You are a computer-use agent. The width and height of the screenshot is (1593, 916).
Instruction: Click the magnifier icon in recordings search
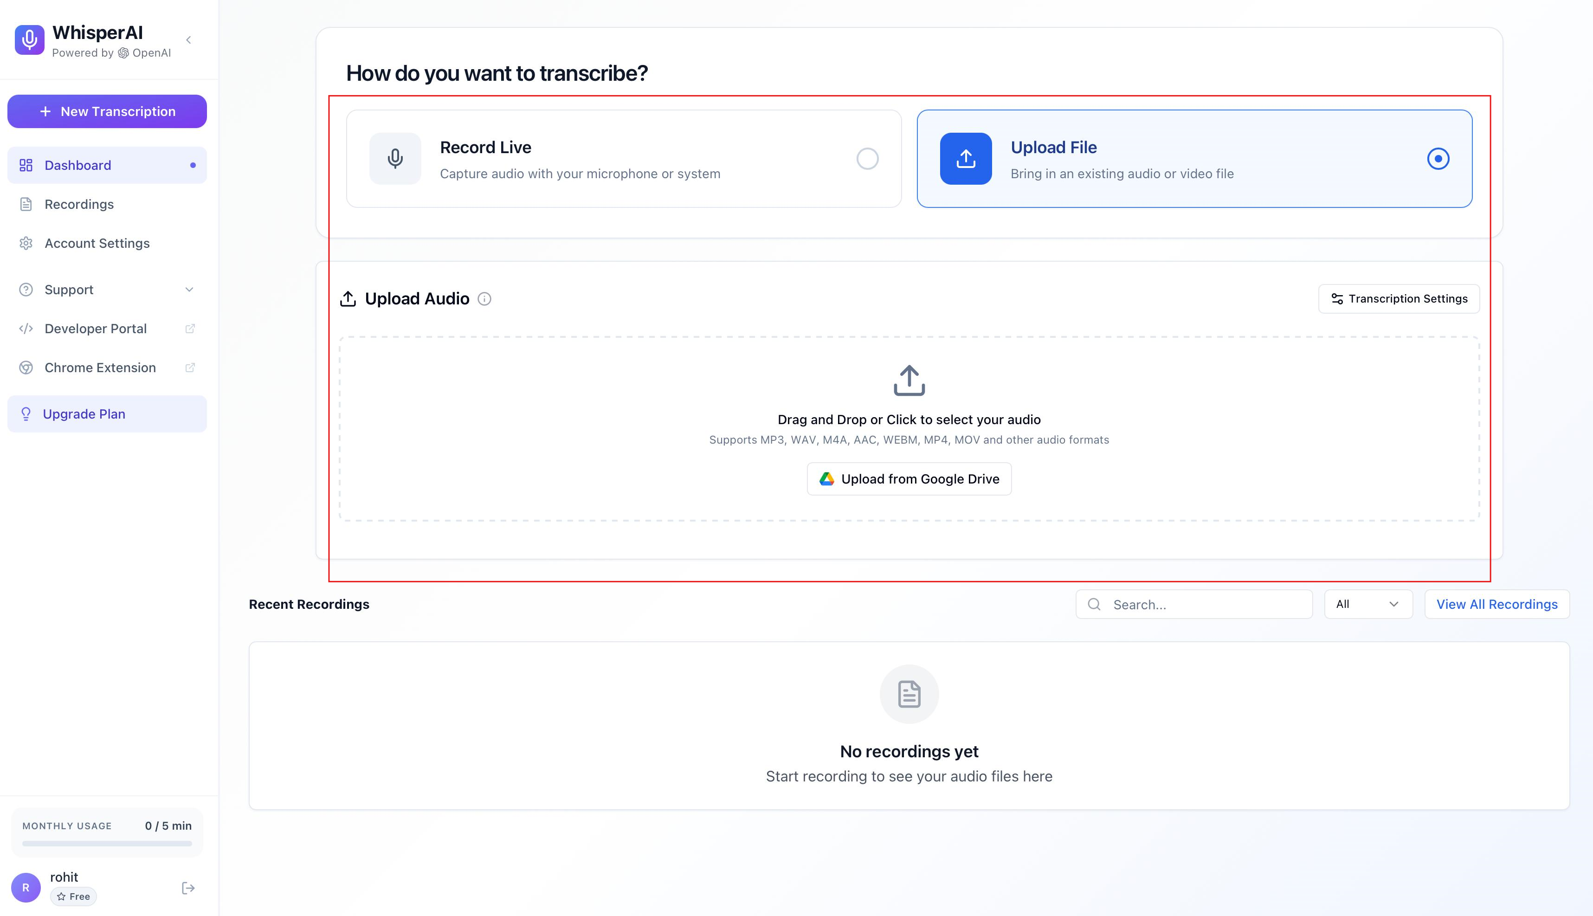point(1094,604)
